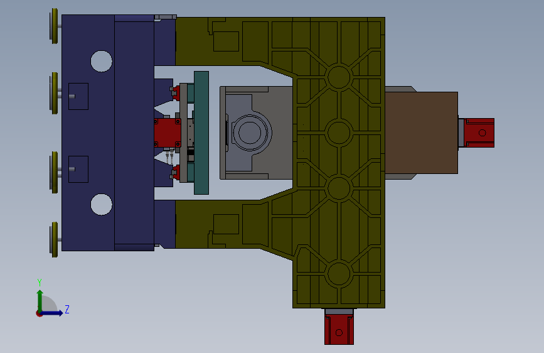544x353 pixels.
Task: Click the green Y axis of the triad
Action: tap(40, 301)
